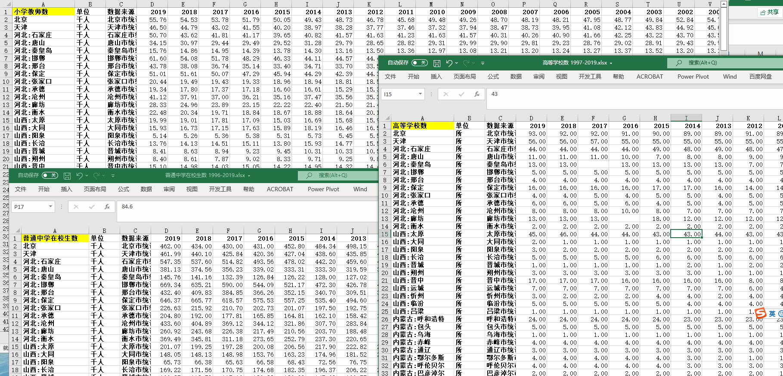The image size is (783, 376).
Task: Expand the name box dropdown showing I15
Action: click(420, 94)
